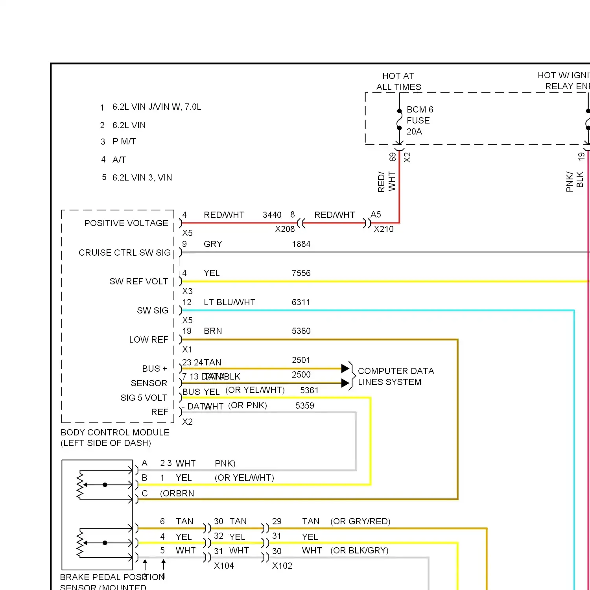
Task: Select legend entry '6.2L VIN J/VIN W, 7.0L'
Action: [x=157, y=107]
